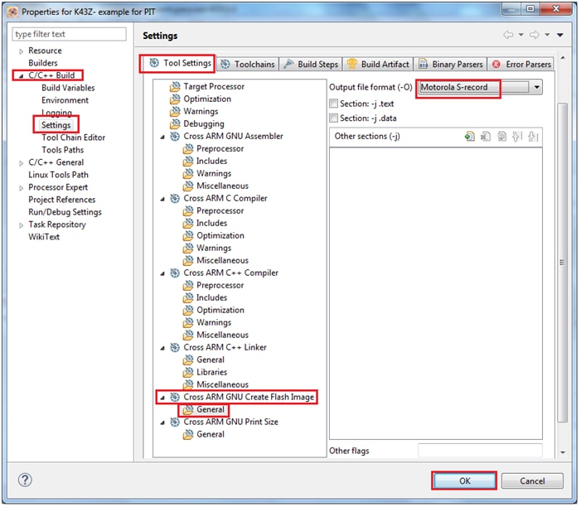Enable the Section -j .data checkbox
The image size is (581, 507).
[334, 118]
